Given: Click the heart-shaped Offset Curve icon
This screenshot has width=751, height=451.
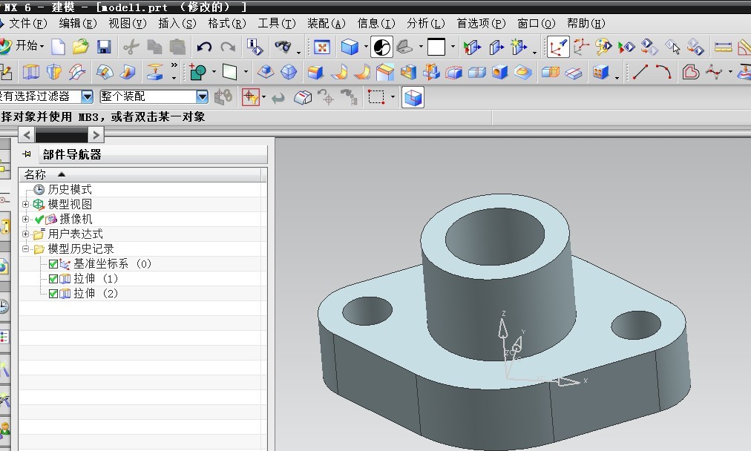Looking at the screenshot, I should (690, 72).
